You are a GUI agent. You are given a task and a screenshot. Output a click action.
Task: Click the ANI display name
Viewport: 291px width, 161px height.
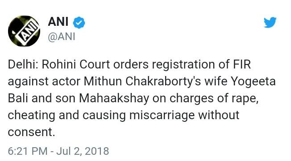(58, 21)
